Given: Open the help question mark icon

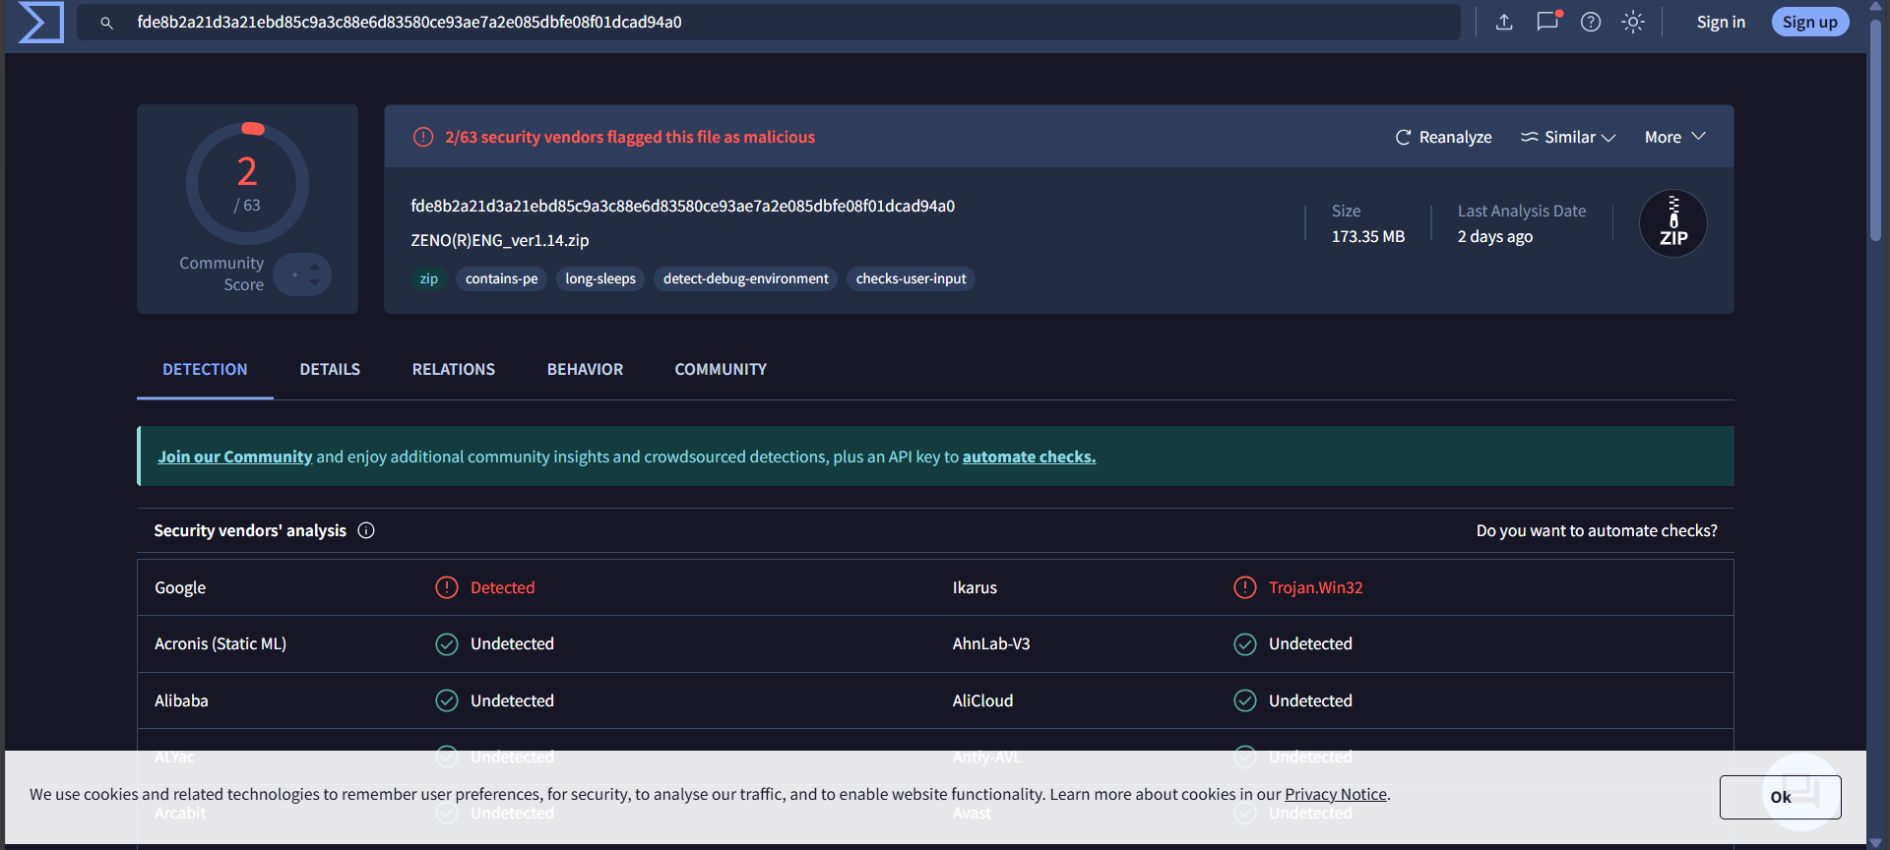Looking at the screenshot, I should pyautogui.click(x=1591, y=22).
